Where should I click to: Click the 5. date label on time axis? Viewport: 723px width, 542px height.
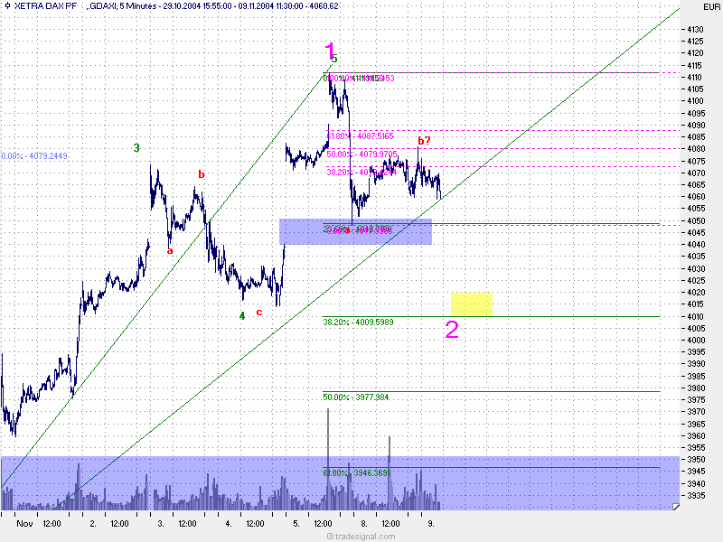(x=296, y=524)
